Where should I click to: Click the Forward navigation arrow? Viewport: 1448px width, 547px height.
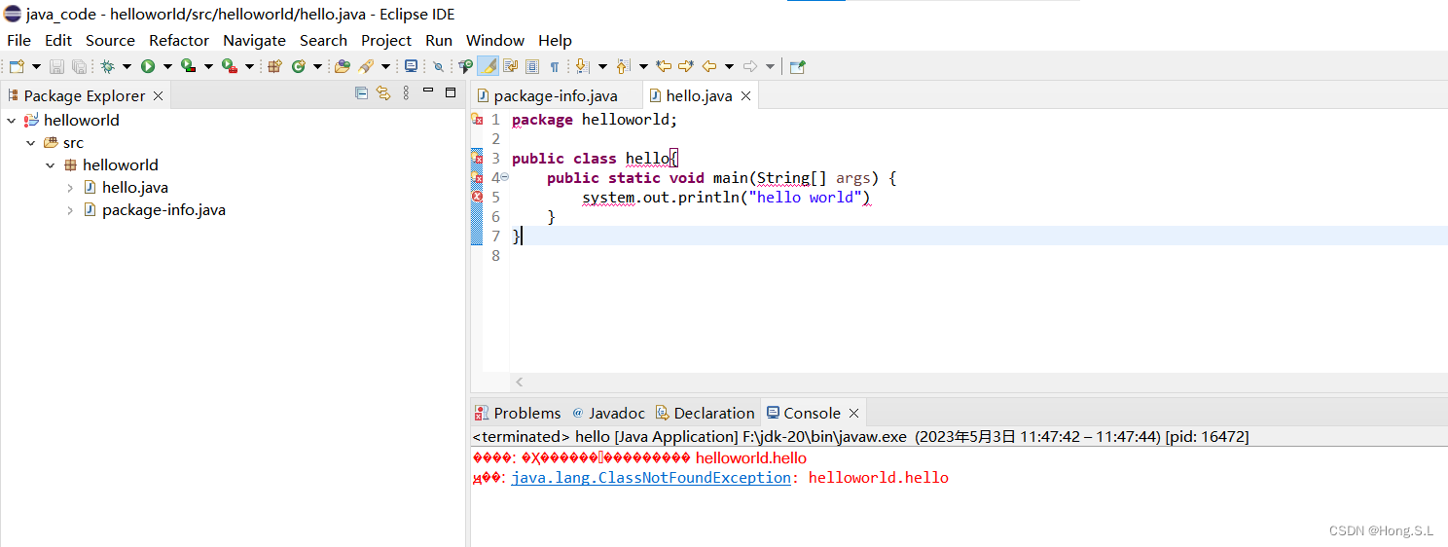750,66
